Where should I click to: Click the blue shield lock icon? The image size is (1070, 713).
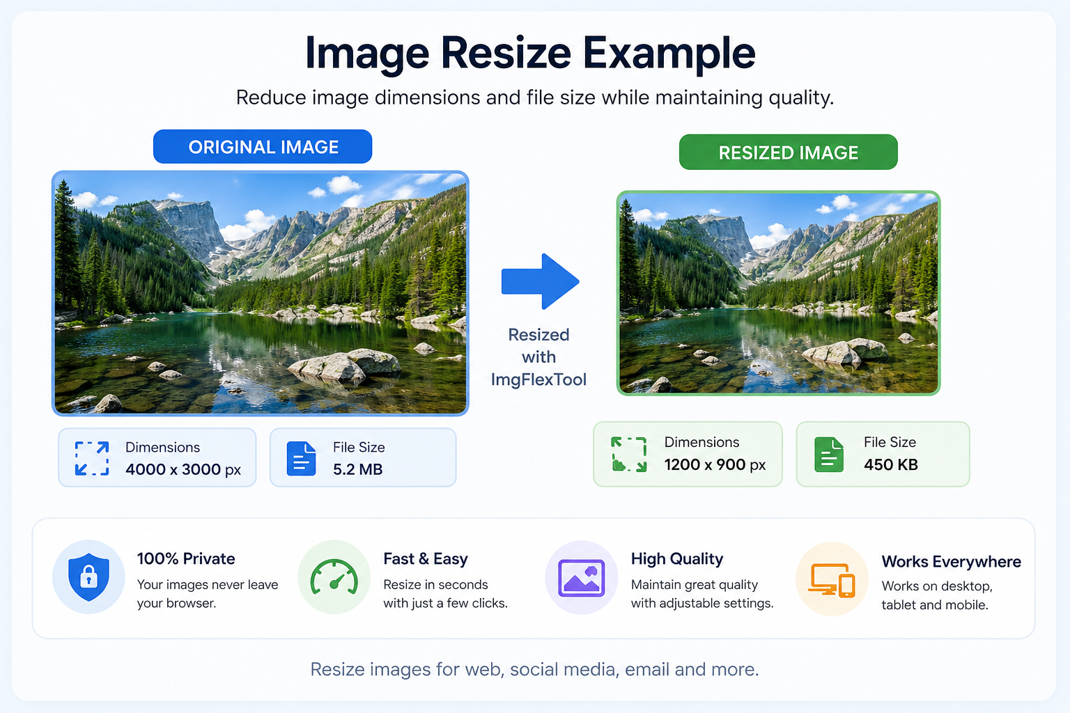(88, 577)
